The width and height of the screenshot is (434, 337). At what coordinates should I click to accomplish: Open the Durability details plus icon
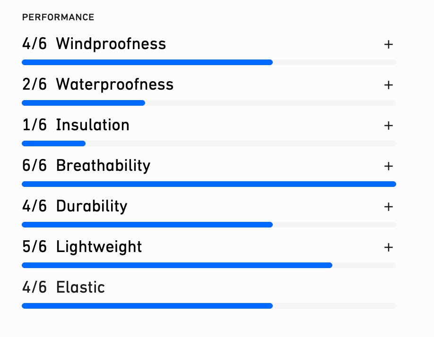click(388, 207)
